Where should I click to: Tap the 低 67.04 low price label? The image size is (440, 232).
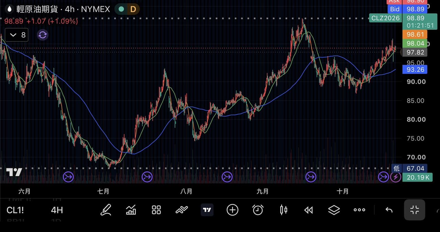pyautogui.click(x=409, y=168)
